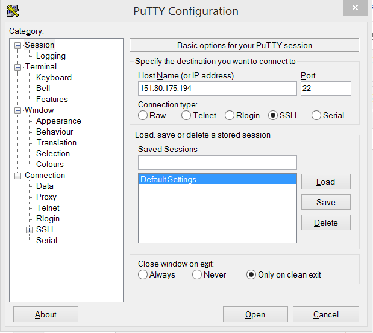Select the SSH category in tree
The image size is (373, 333).
point(45,230)
